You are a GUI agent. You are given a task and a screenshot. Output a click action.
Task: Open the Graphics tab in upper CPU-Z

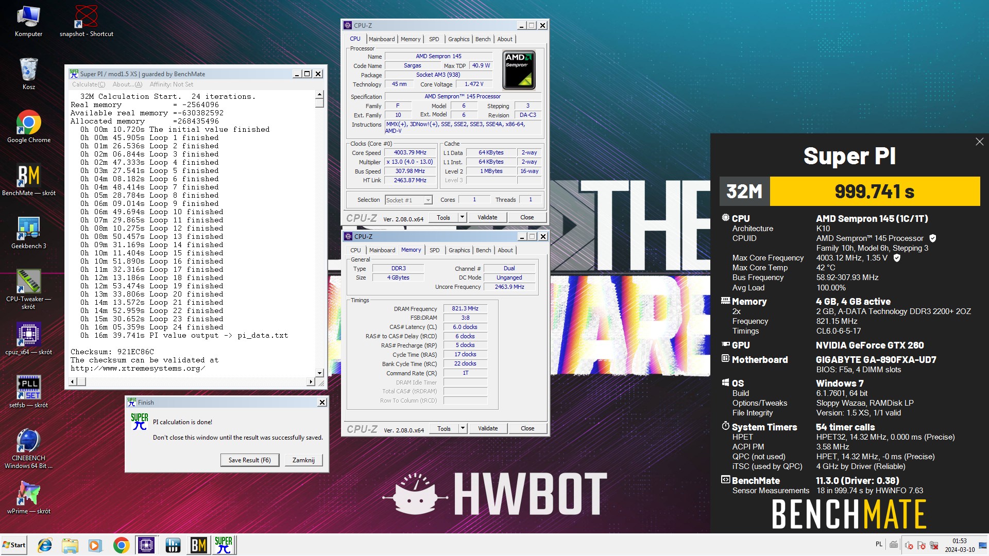click(458, 39)
